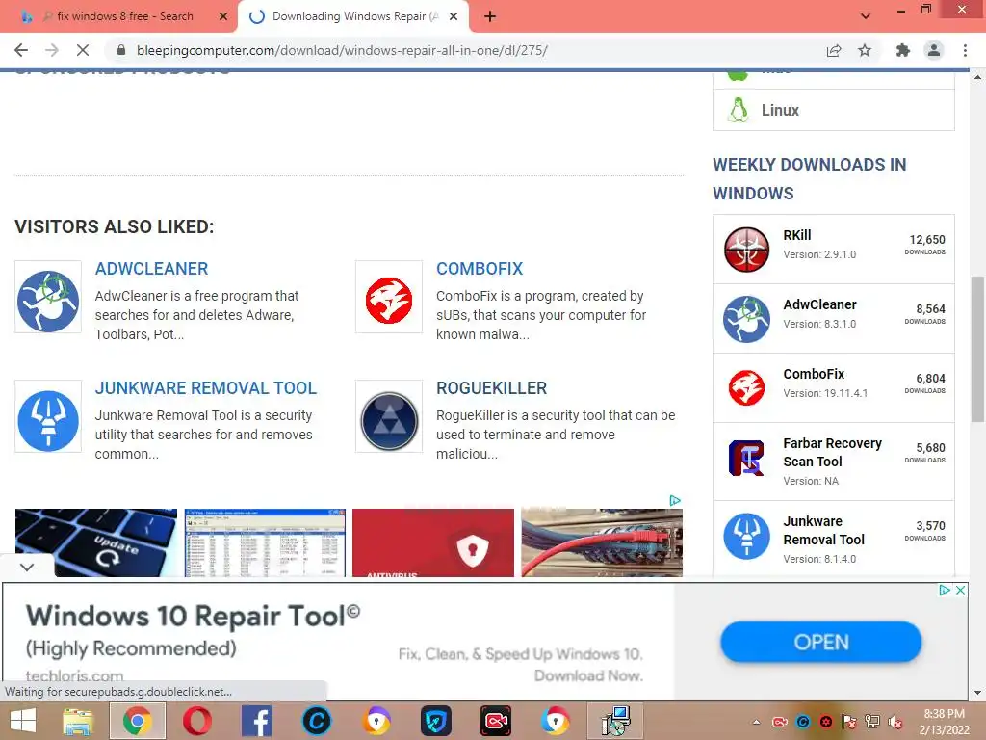Show hidden system tray icons
The image size is (986, 740).
coord(757,722)
